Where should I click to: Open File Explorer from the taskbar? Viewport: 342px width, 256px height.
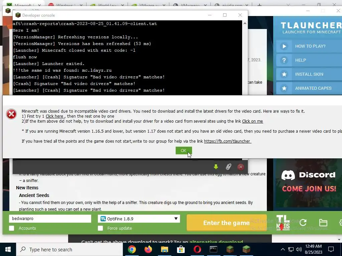[164, 249]
